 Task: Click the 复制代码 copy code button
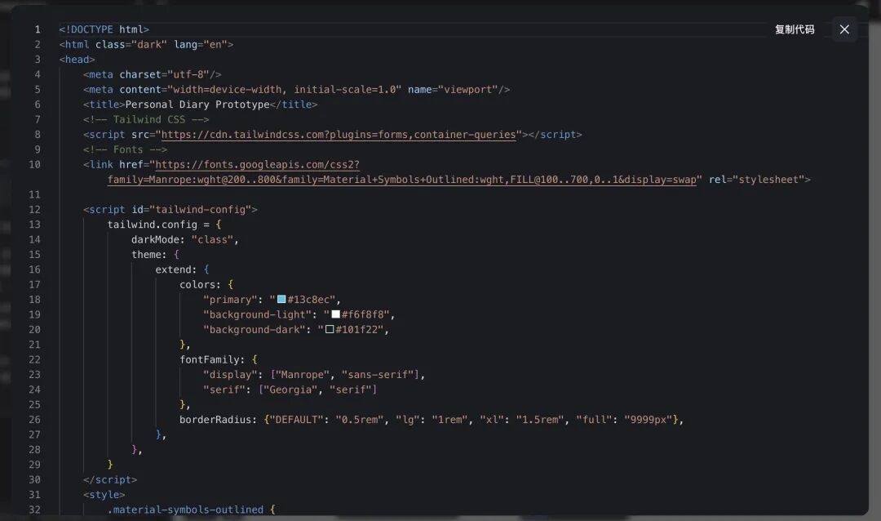tap(795, 29)
